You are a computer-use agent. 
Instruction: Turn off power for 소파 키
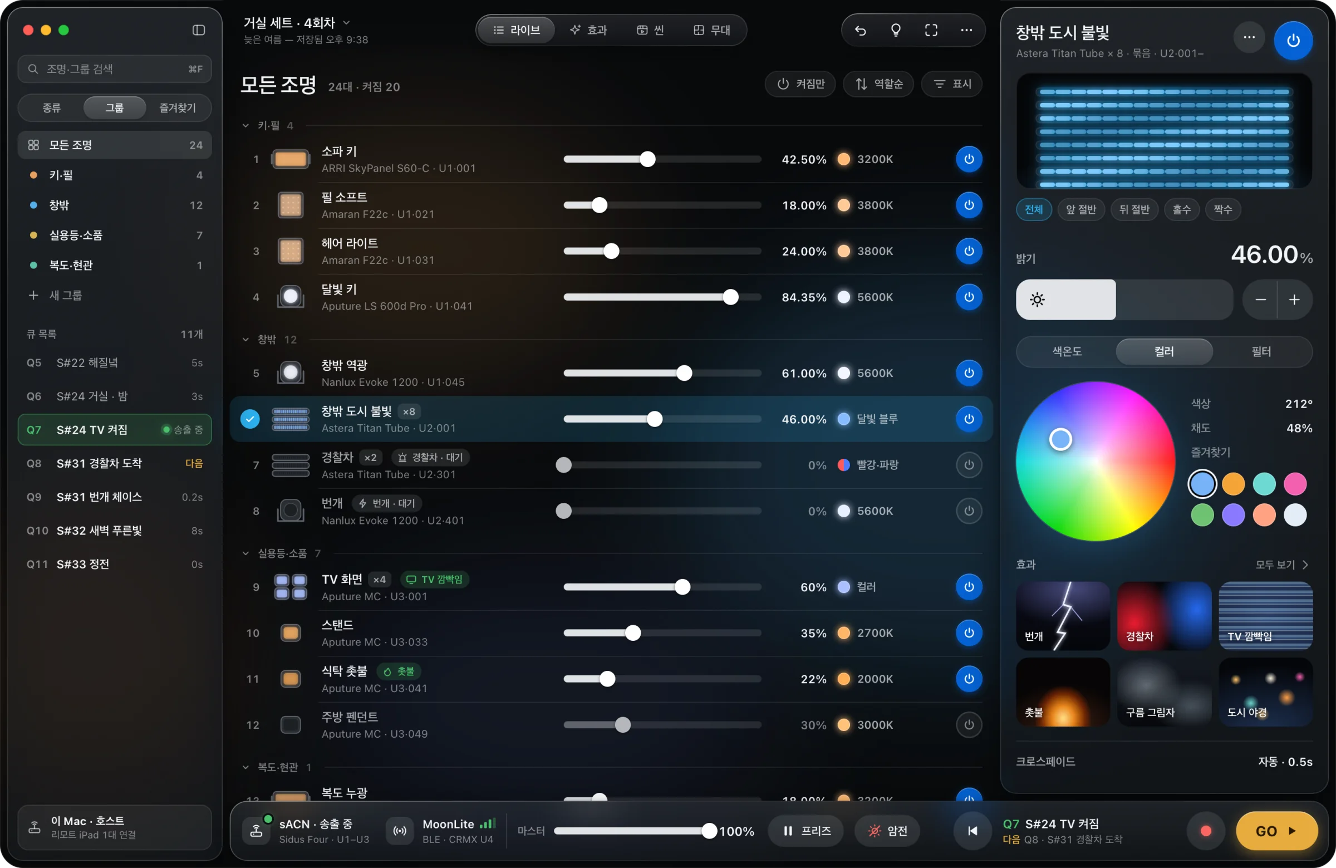[969, 159]
